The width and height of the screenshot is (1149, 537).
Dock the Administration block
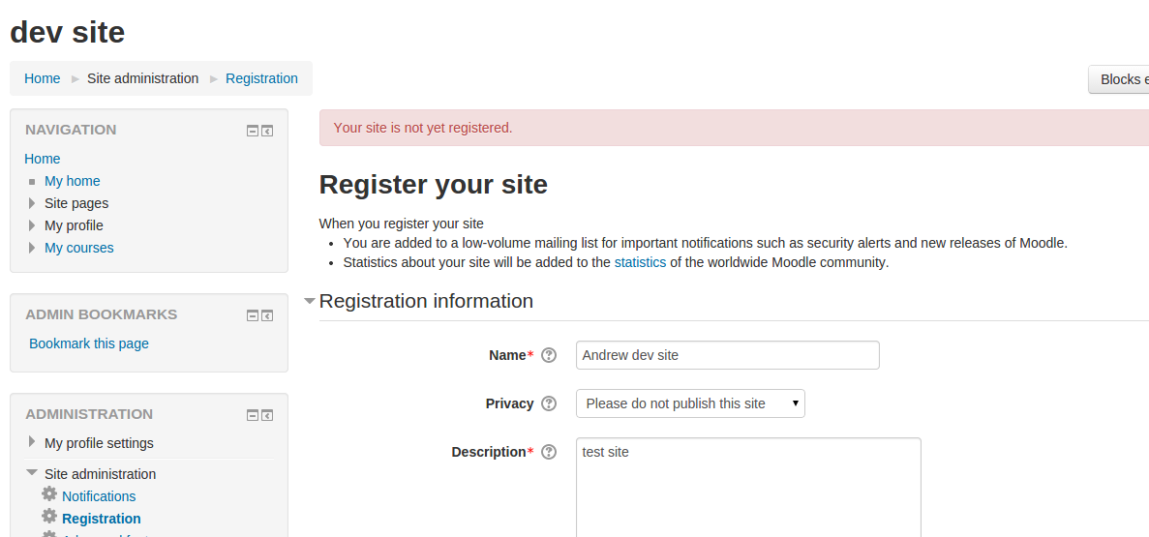pos(267,415)
